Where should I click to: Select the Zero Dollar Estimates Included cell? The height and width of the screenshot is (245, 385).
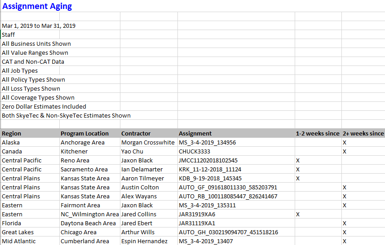(44, 106)
